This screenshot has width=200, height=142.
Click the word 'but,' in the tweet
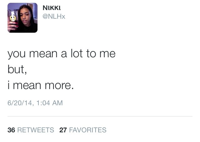[17, 69]
